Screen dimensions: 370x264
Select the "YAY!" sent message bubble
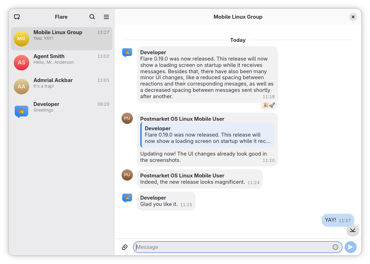coord(337,220)
